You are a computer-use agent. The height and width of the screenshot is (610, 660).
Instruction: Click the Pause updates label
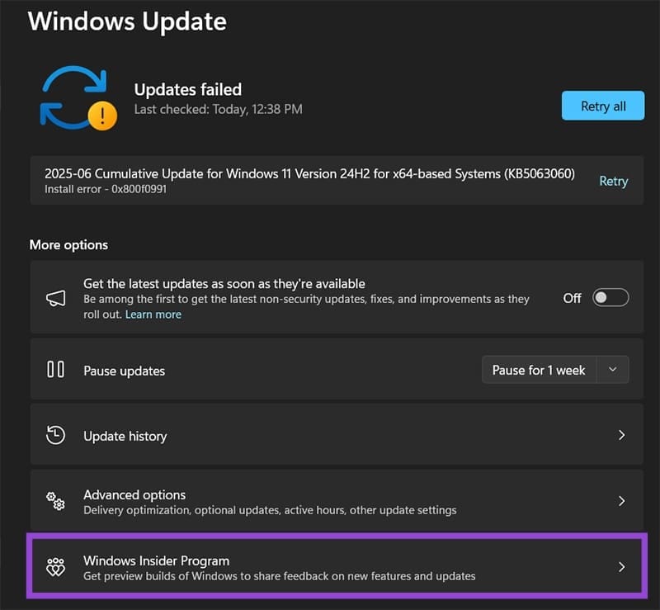125,371
